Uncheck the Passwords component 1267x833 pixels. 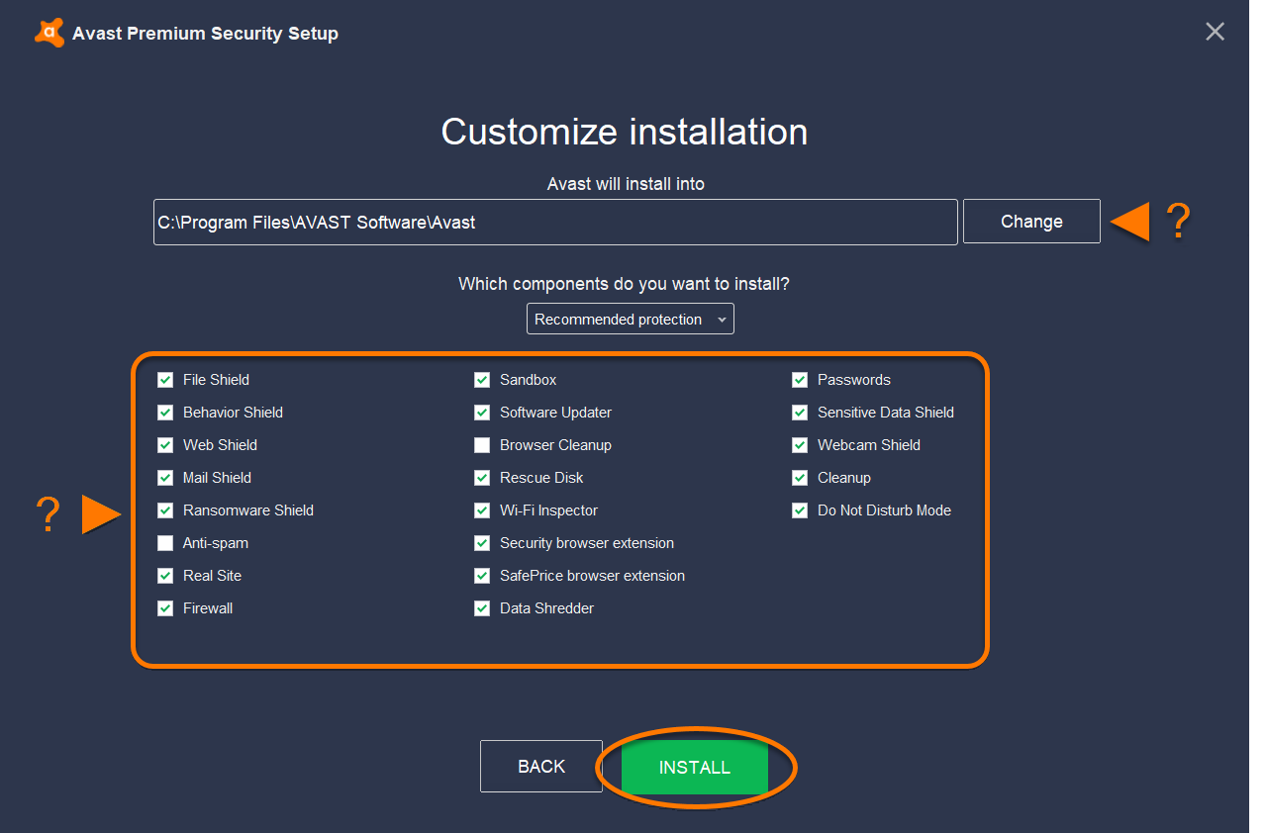click(x=800, y=380)
